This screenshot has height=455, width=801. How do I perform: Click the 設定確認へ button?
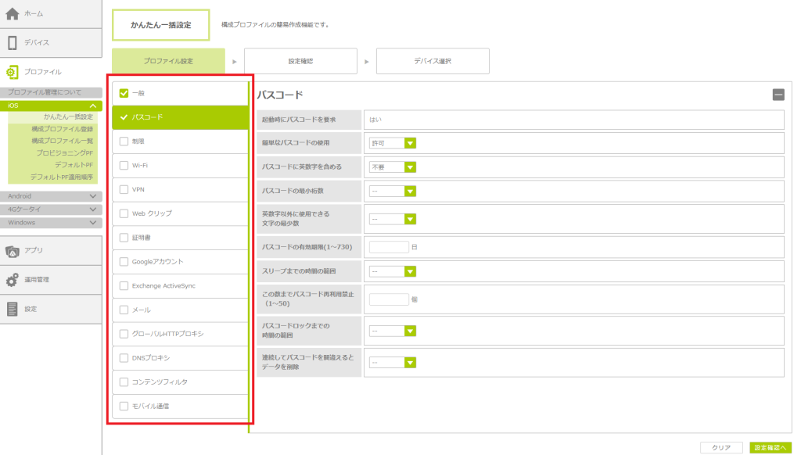point(770,448)
